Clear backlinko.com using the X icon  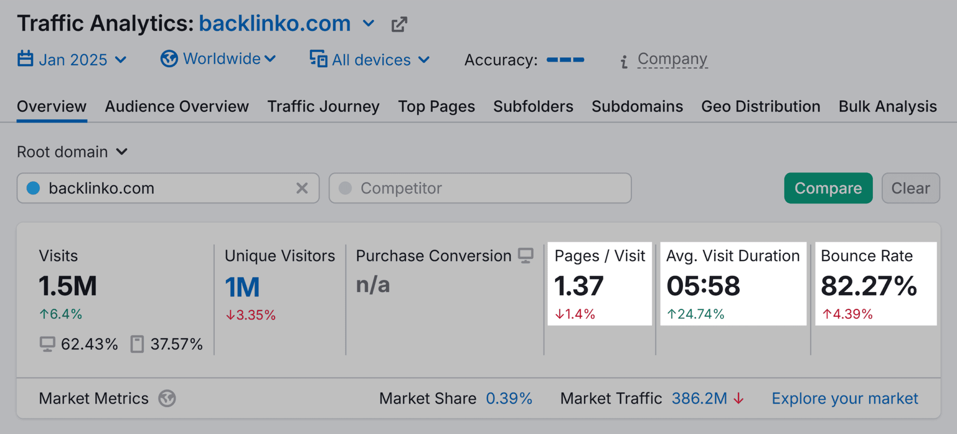[x=302, y=188]
